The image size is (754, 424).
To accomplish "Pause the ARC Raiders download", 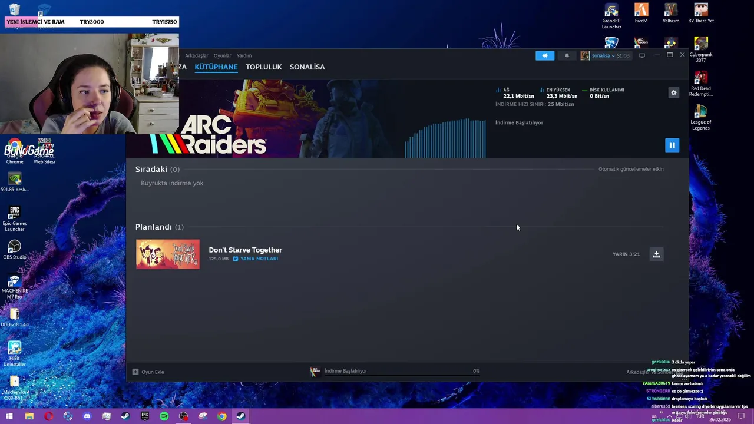I will click(x=672, y=145).
